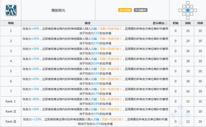
Task: Open the 沉睡 link in level 3 row
Action: pyautogui.click(x=94, y=49)
